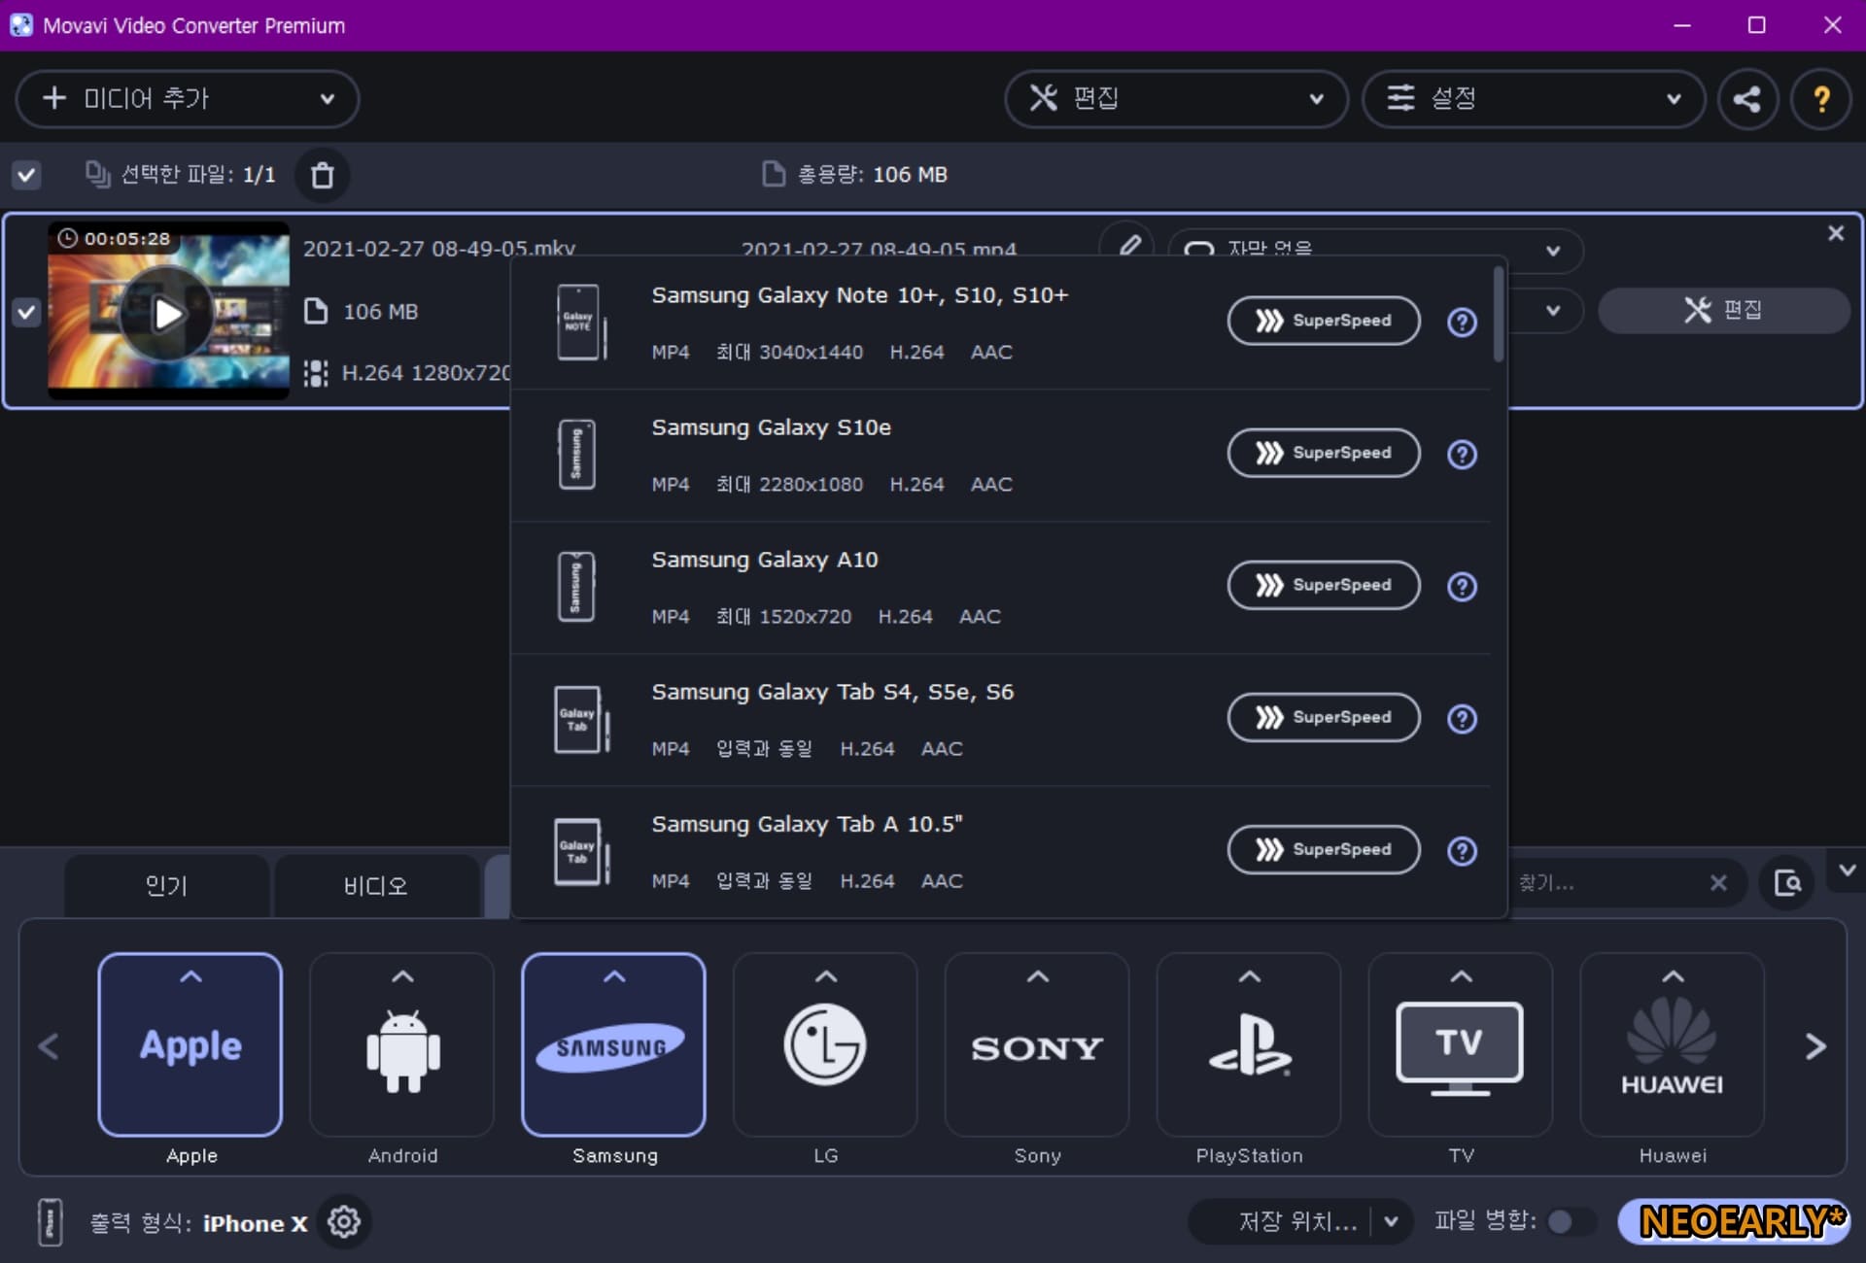Delete selected files with the trash icon
The width and height of the screenshot is (1866, 1263).
tap(322, 175)
